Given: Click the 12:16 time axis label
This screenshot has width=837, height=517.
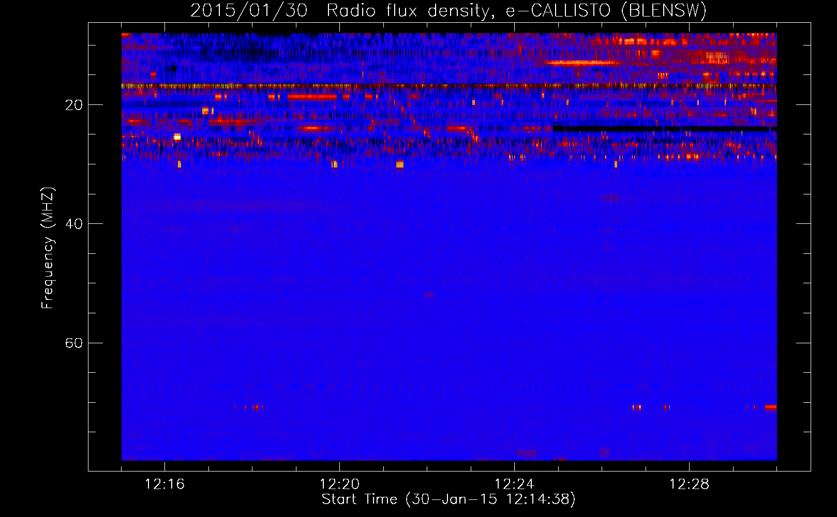Looking at the screenshot, I should tap(165, 484).
